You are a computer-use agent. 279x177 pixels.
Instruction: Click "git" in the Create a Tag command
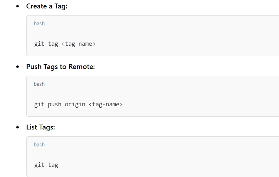(39, 44)
